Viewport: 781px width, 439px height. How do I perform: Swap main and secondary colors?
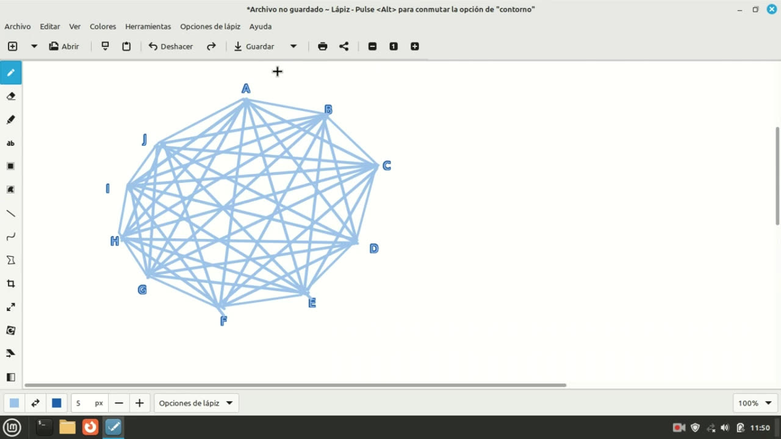coord(35,403)
